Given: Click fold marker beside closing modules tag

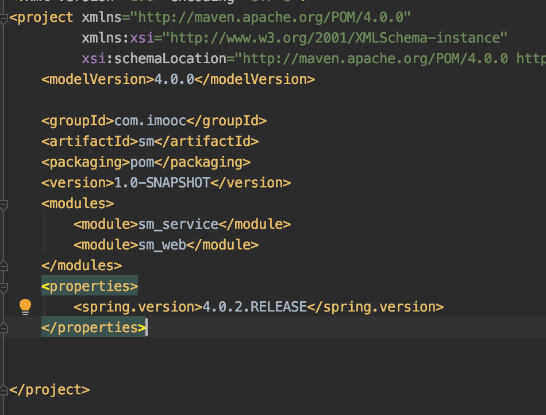Looking at the screenshot, I should click(x=4, y=266).
